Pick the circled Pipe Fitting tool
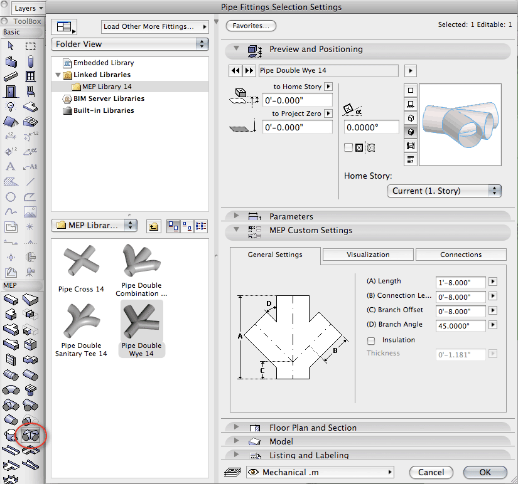The height and width of the screenshot is (484, 518). (x=30, y=434)
